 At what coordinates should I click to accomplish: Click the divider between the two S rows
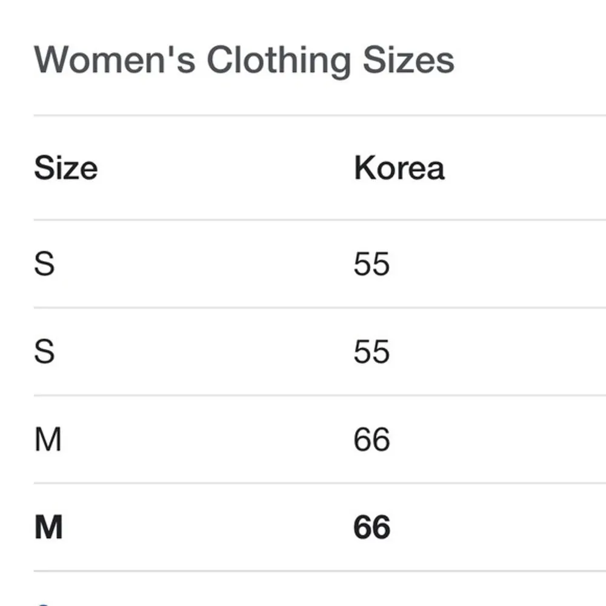[x=303, y=308]
